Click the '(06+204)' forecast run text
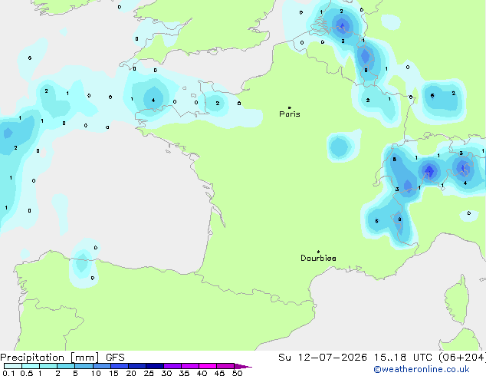 (462, 358)
